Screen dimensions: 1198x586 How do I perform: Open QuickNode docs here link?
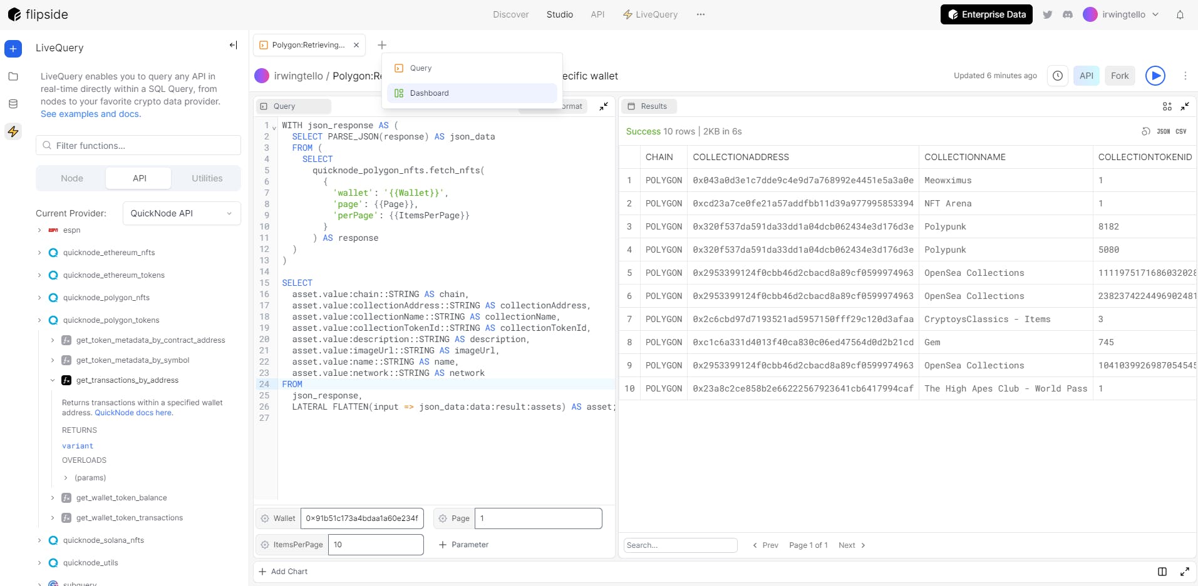(x=133, y=413)
